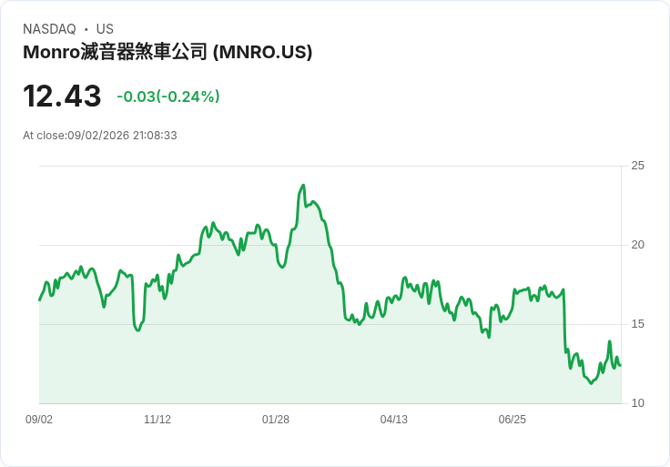Click the highest peak of the price line
This screenshot has width=670, height=467.
(x=303, y=186)
